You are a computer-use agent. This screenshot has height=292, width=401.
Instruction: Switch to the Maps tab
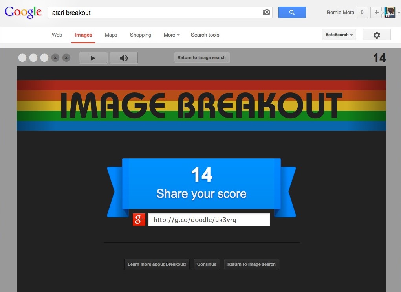tap(111, 35)
